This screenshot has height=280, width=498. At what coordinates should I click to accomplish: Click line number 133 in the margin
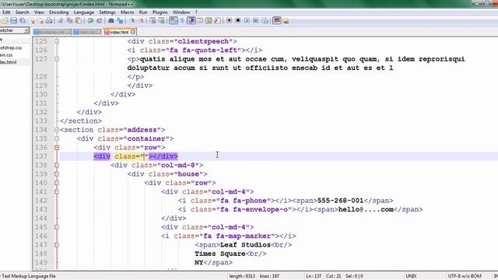tap(40, 121)
